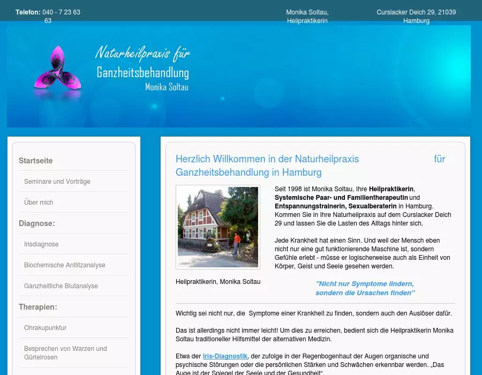The image size is (482, 375).
Task: Open the Über mich page
Action: pyautogui.click(x=39, y=202)
